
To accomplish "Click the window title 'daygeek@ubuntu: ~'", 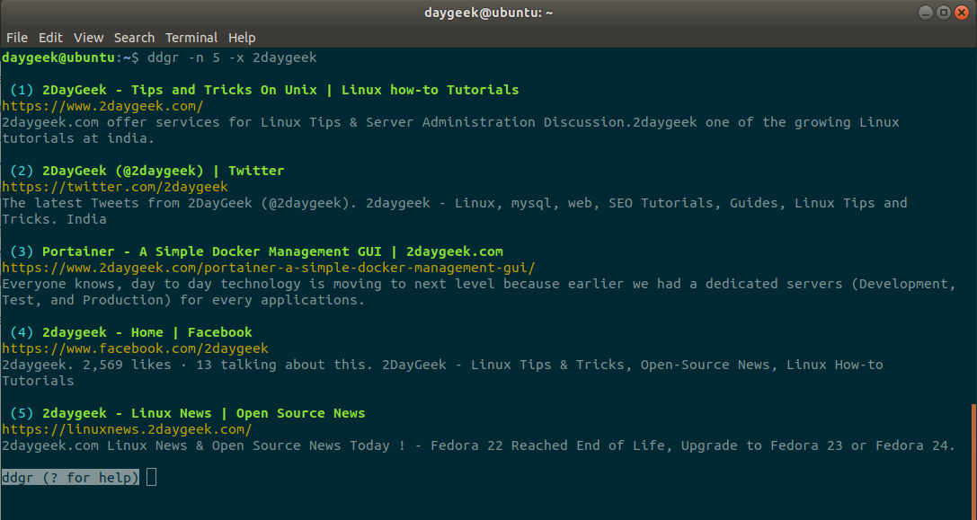I will tap(488, 13).
